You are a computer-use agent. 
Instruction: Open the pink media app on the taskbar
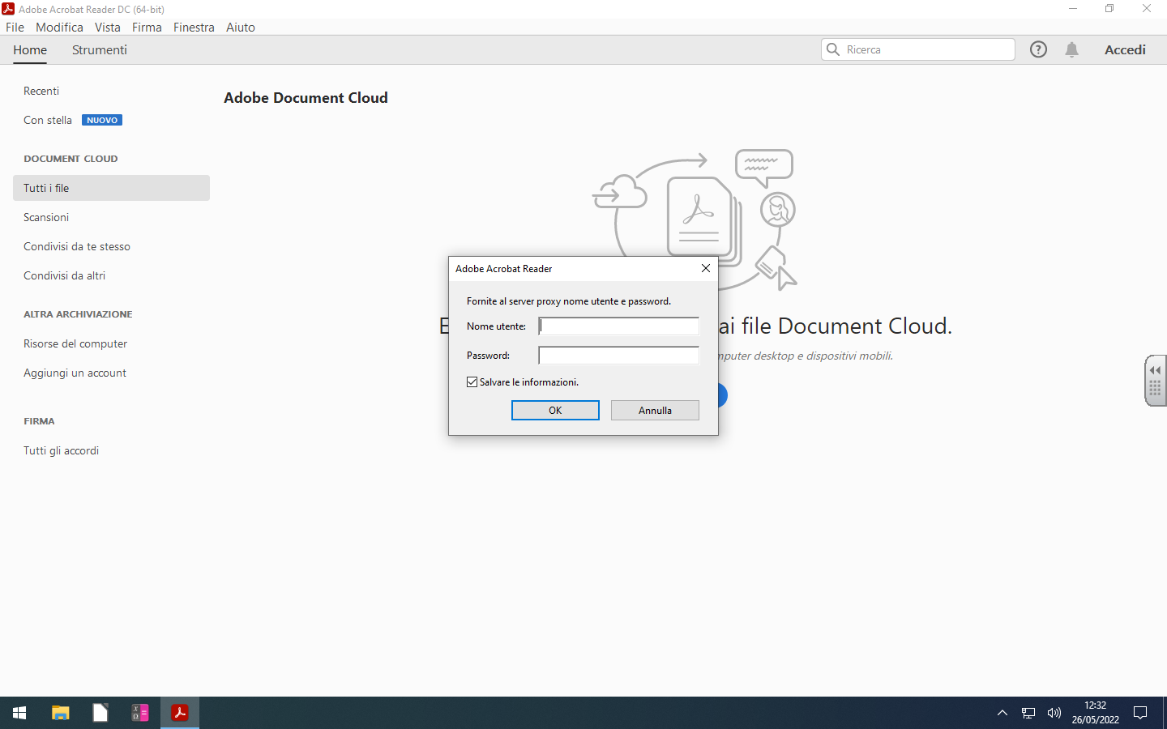139,713
